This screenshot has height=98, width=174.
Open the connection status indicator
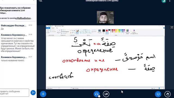coord(164,1)
